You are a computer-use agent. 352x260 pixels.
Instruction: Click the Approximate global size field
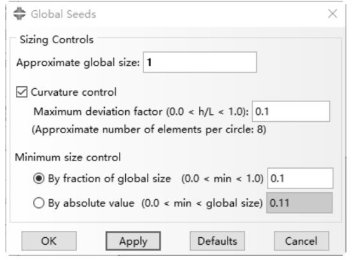(x=200, y=62)
